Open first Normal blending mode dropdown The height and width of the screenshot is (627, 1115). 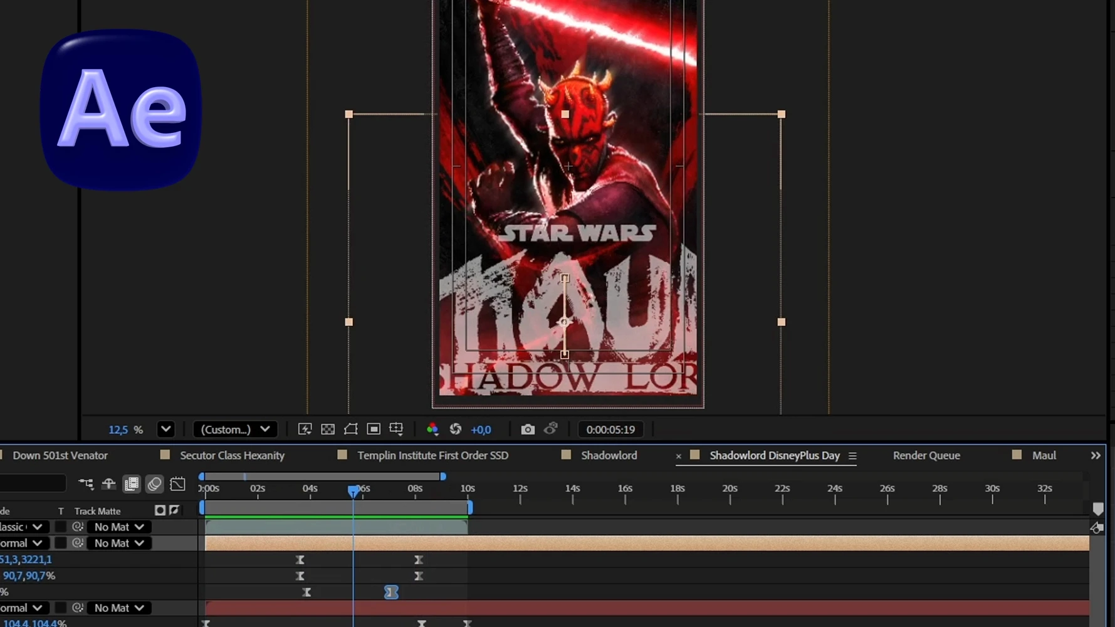point(23,543)
